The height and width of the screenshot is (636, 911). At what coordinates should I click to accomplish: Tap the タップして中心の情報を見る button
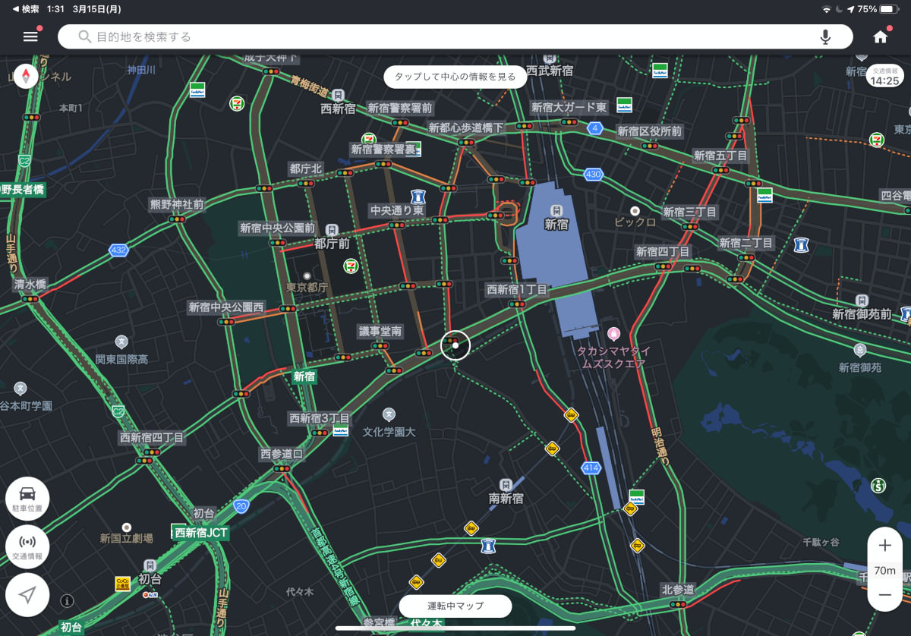click(x=455, y=77)
